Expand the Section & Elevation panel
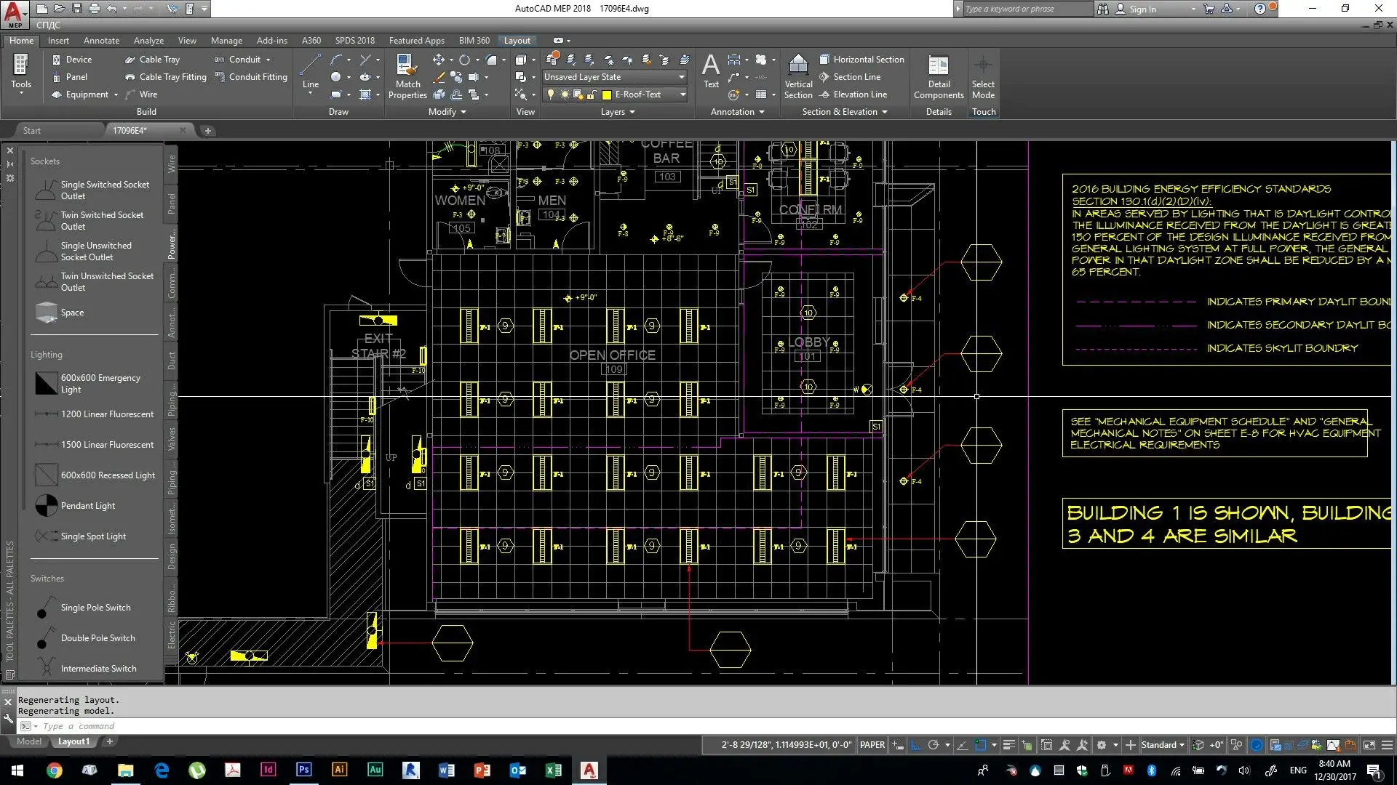 (x=845, y=112)
